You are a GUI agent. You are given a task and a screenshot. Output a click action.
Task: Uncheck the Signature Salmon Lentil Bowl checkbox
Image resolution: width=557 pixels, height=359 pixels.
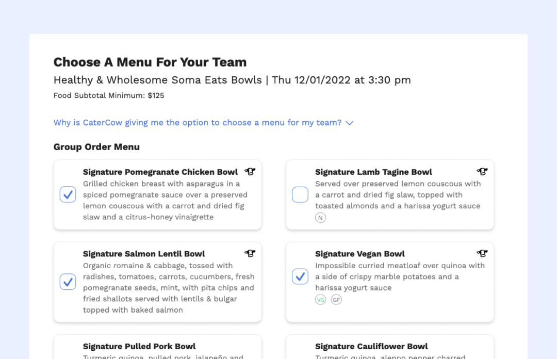68,282
